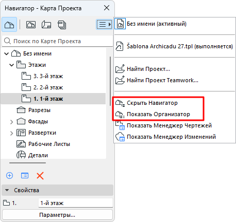Click the Этажи folder label
The height and width of the screenshot is (222, 236).
tap(37, 65)
